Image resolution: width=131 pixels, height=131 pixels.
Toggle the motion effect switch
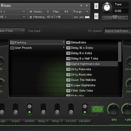(x=29, y=109)
